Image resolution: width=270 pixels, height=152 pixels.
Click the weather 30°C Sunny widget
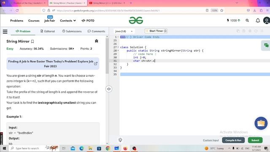[x=214, y=148]
